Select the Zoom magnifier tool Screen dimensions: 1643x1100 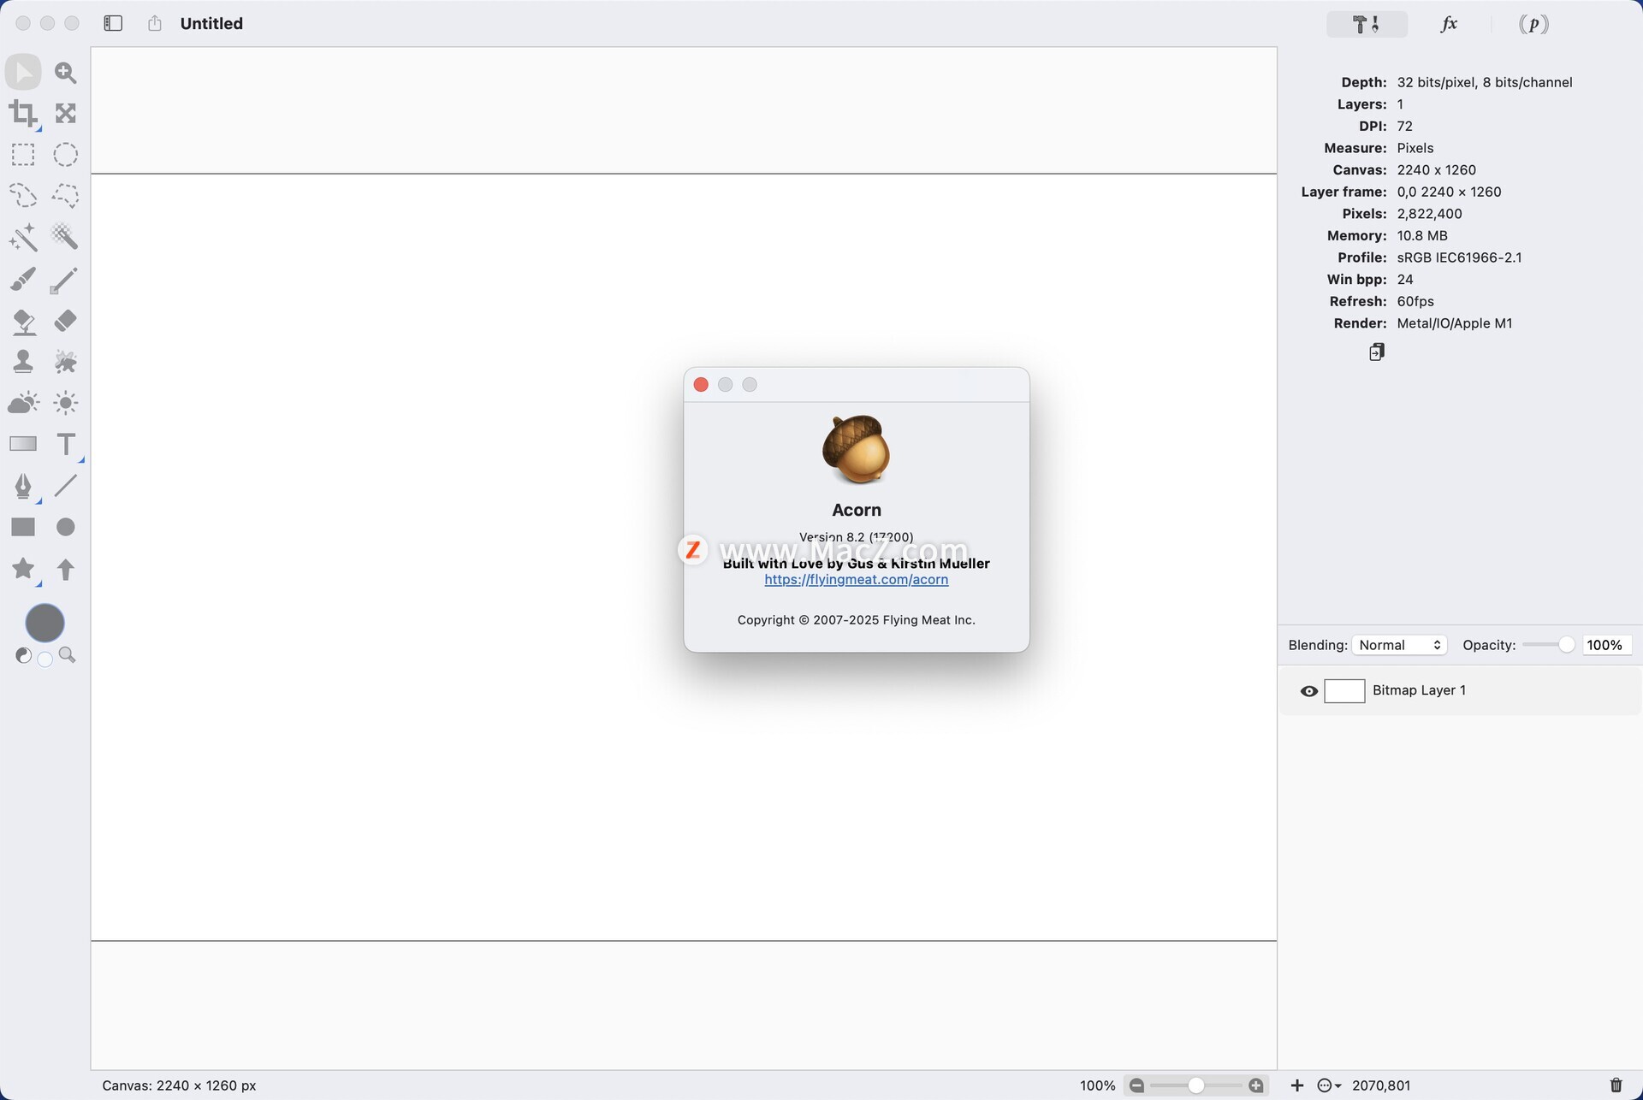[66, 72]
